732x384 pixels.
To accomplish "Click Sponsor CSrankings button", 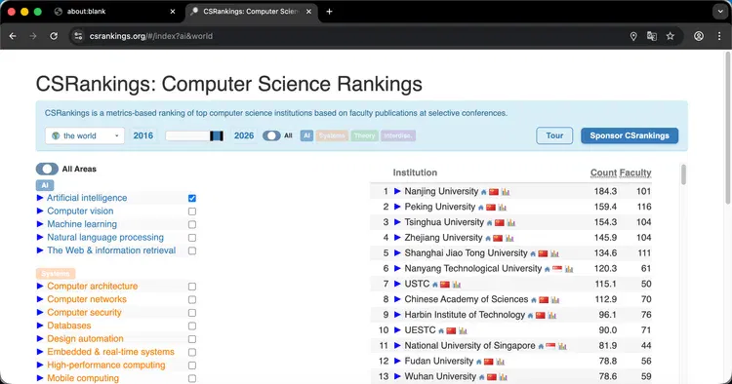I will coord(630,135).
